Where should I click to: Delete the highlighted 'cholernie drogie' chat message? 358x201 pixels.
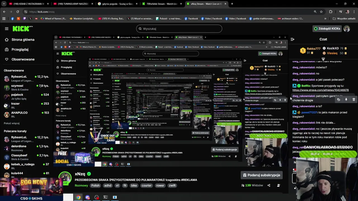[x=354, y=100]
